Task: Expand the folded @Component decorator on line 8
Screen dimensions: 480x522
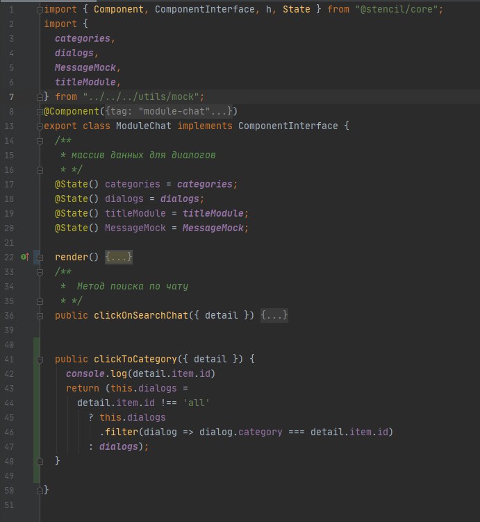Action: pos(40,112)
